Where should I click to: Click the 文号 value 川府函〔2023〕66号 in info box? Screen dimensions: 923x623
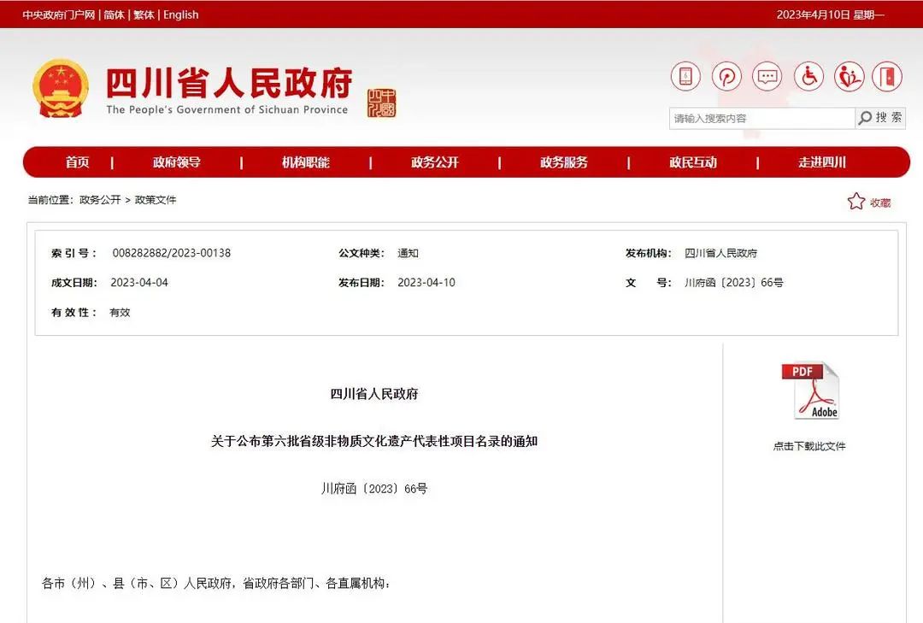point(734,283)
